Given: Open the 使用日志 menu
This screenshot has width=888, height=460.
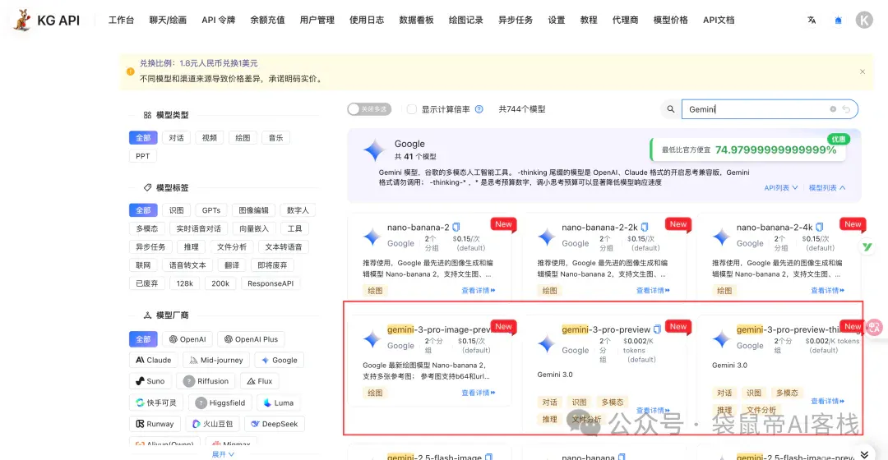Looking at the screenshot, I should (x=367, y=20).
